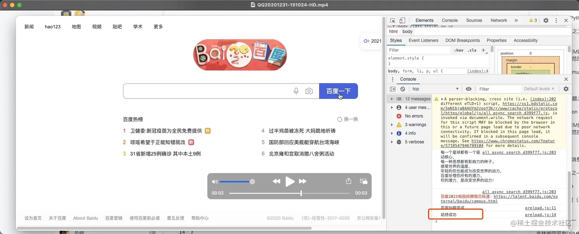Screen dimensions: 579x234
Task: Open the 贴吧 navigation link
Action: (x=117, y=27)
